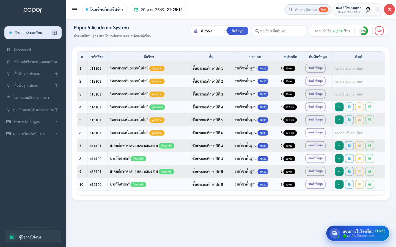The image size is (396, 247).
Task: Click orange chart icon for ว15101 row
Action: [359, 120]
